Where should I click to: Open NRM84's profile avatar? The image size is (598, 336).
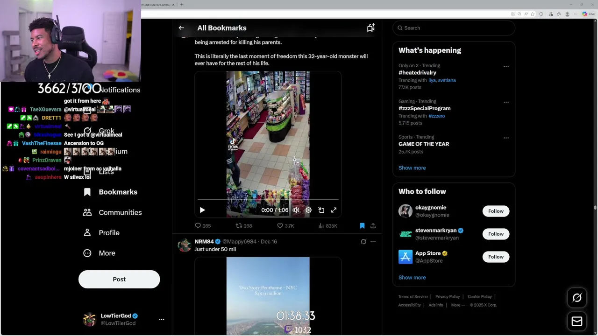click(x=185, y=245)
